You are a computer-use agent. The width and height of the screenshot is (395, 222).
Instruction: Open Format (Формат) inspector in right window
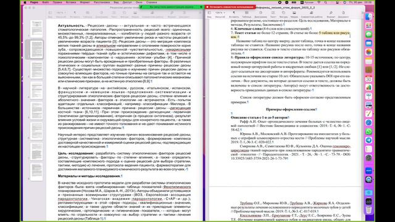(x=331, y=12)
